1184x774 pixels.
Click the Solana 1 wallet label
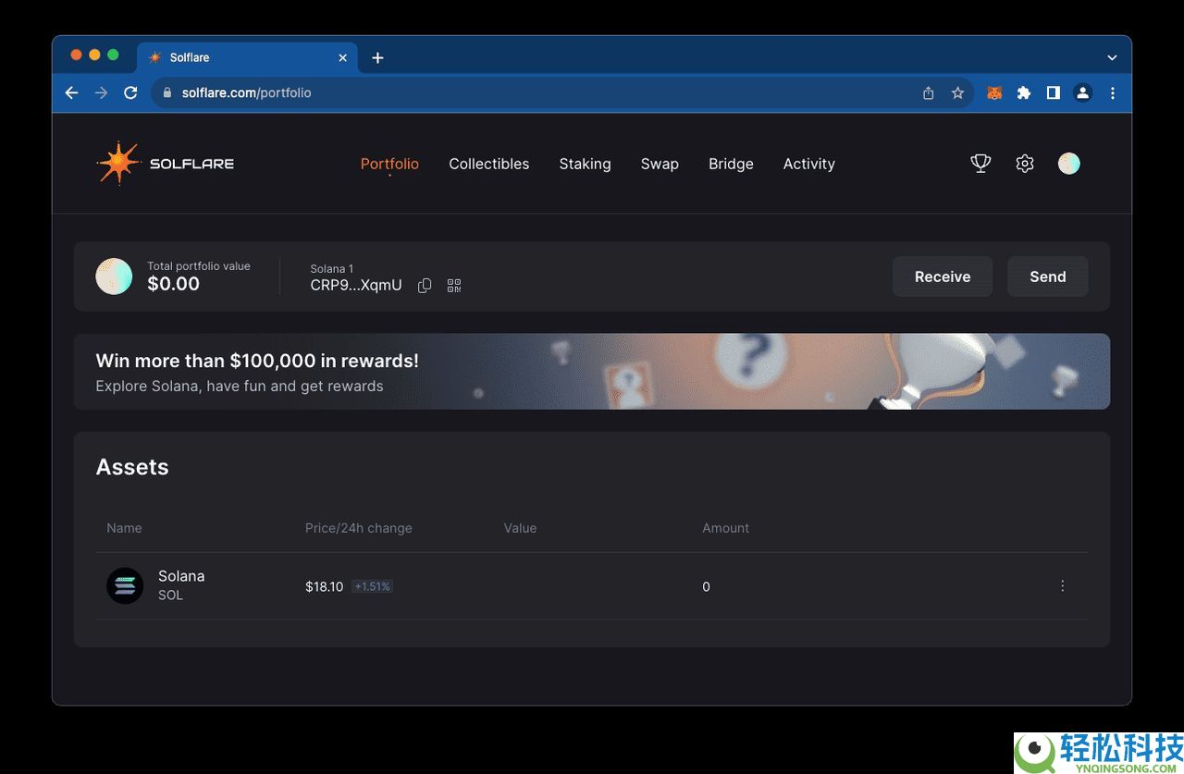click(332, 268)
